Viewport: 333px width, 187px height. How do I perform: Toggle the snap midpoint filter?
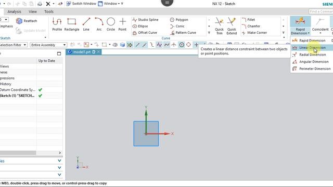[x=145, y=45]
